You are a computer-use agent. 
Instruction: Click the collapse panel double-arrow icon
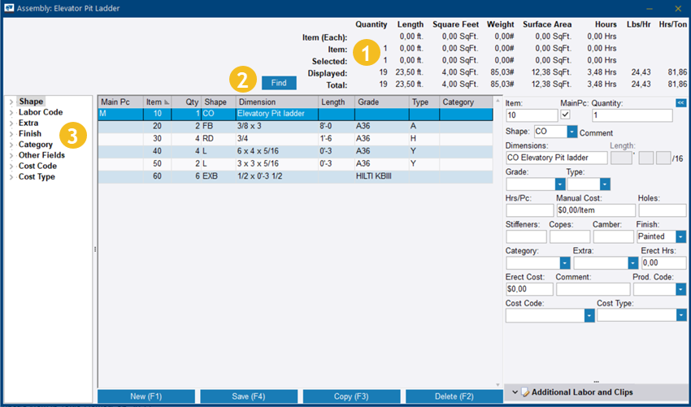tap(680, 102)
